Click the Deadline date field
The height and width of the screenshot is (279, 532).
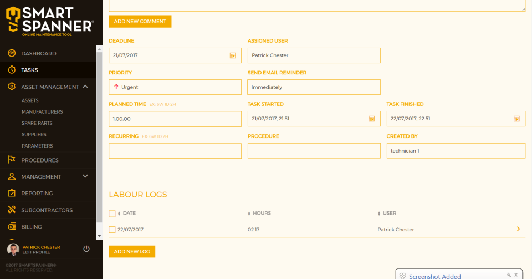[175, 55]
